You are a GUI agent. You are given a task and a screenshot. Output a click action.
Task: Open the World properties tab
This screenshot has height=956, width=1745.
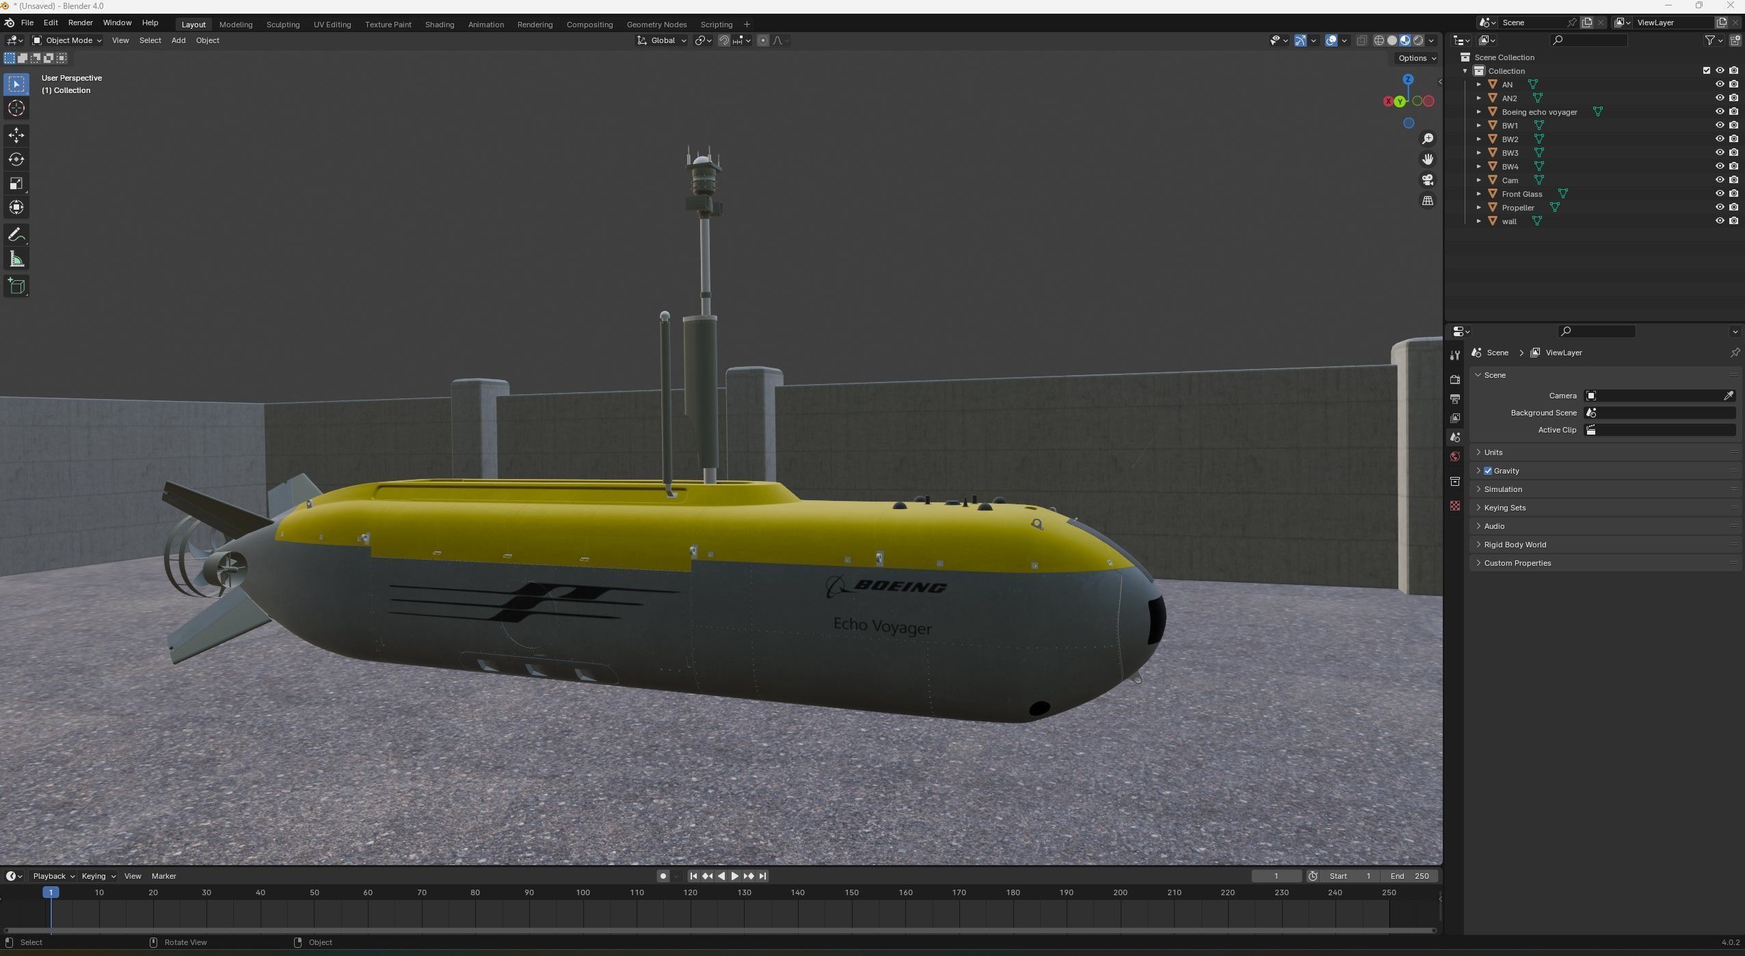point(1455,456)
